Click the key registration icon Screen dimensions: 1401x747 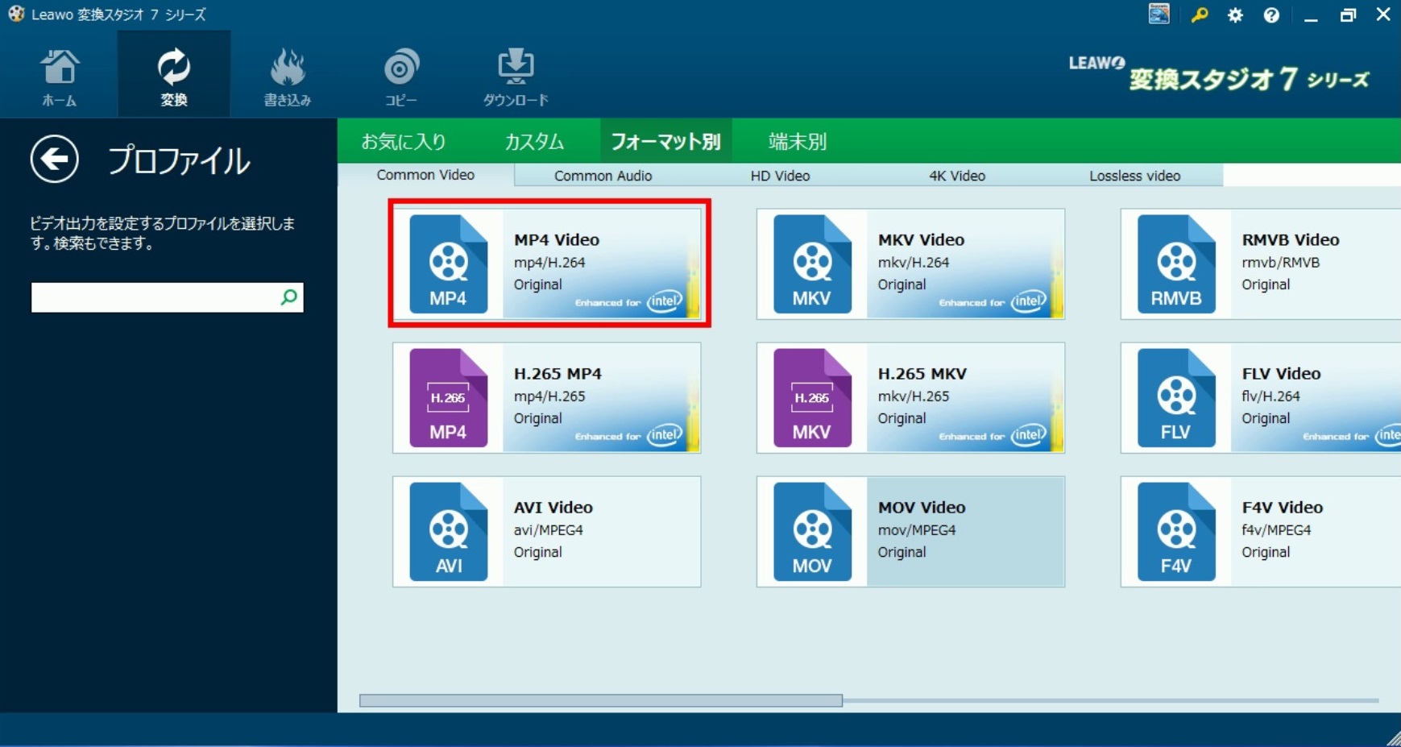point(1200,15)
